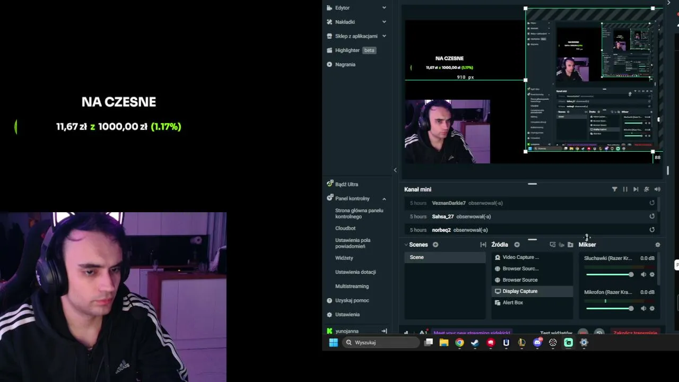The height and width of the screenshot is (382, 679).
Task: Open Discord from the taskbar
Action: click(x=537, y=343)
